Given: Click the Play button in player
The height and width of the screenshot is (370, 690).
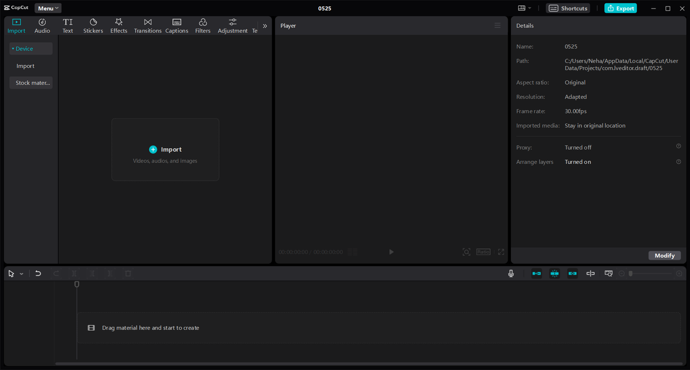Looking at the screenshot, I should pos(391,252).
